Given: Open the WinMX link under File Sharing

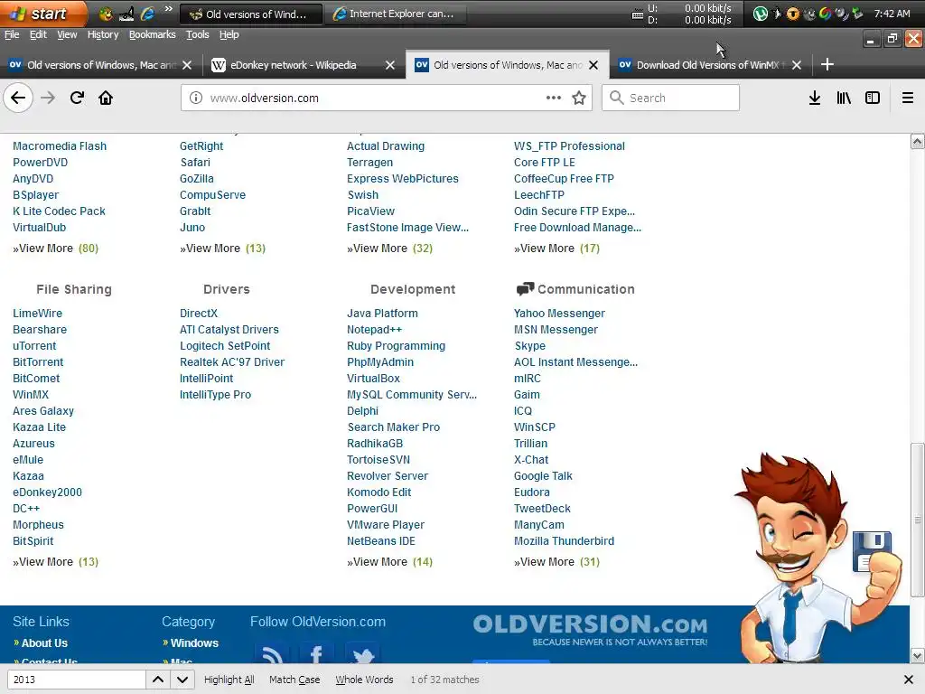Looking at the screenshot, I should 31,395.
